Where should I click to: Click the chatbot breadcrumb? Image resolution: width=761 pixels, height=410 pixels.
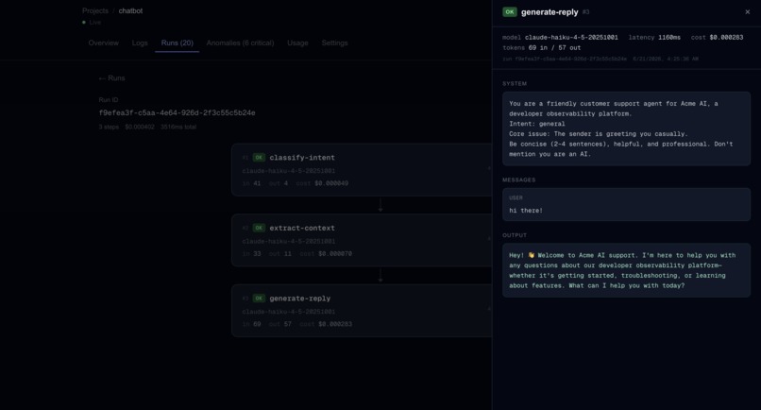[x=130, y=10]
